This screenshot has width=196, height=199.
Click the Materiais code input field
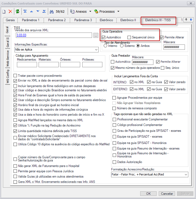point(49,65)
